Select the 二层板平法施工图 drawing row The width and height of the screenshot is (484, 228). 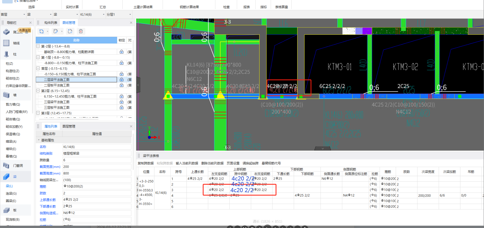[x=76, y=85]
